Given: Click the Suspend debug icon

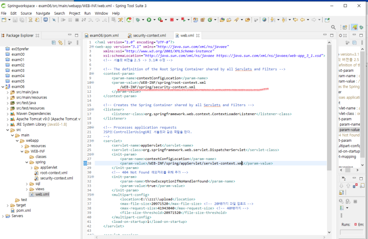Looking at the screenshot, I should [x=70, y=20].
